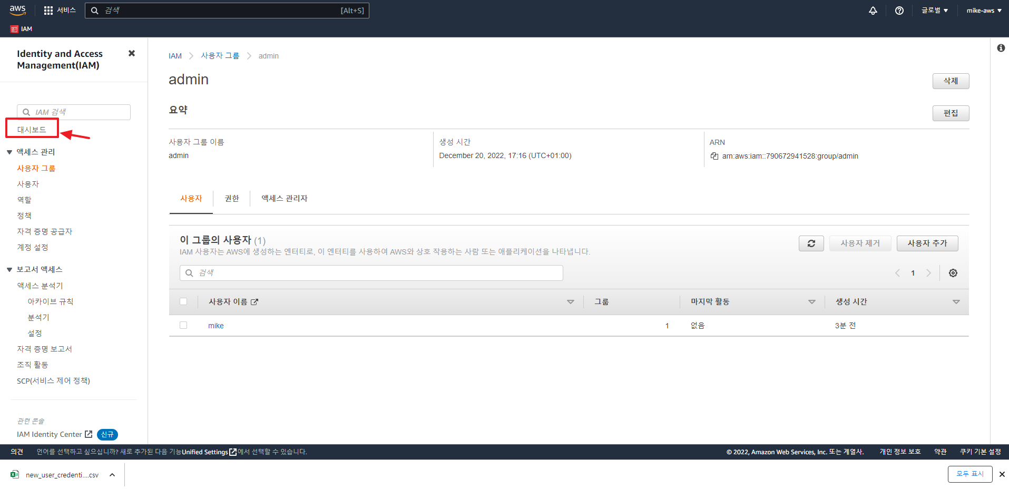Open 조직 활동 in the sidebar
This screenshot has width=1009, height=489.
(x=33, y=365)
